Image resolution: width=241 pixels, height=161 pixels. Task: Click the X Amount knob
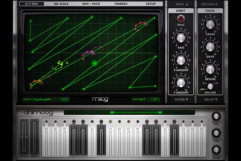click(x=181, y=60)
